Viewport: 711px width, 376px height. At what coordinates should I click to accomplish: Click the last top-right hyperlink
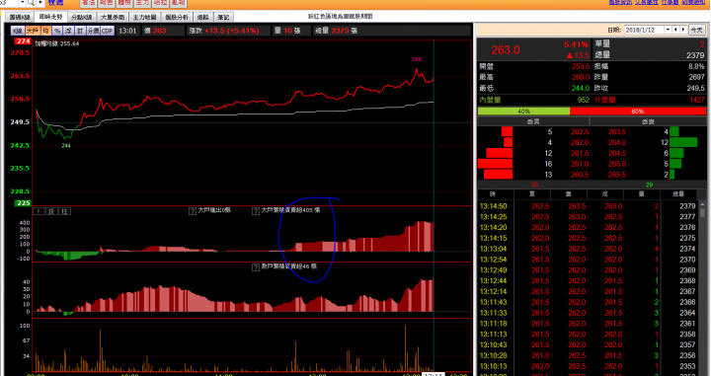(x=694, y=2)
